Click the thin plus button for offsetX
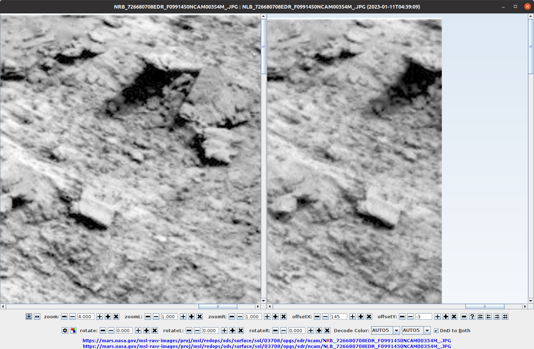The height and width of the screenshot is (349, 534). [x=353, y=316]
